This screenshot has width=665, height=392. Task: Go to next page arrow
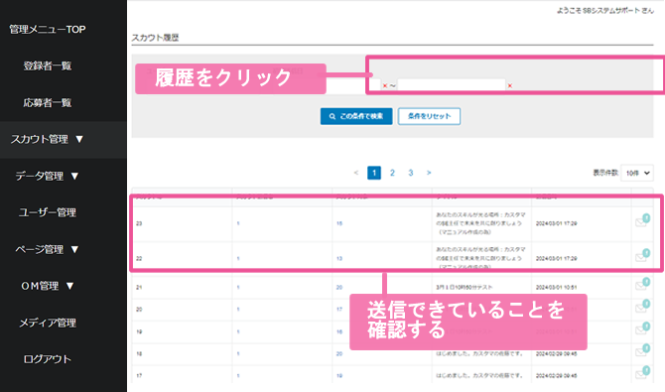coord(429,173)
